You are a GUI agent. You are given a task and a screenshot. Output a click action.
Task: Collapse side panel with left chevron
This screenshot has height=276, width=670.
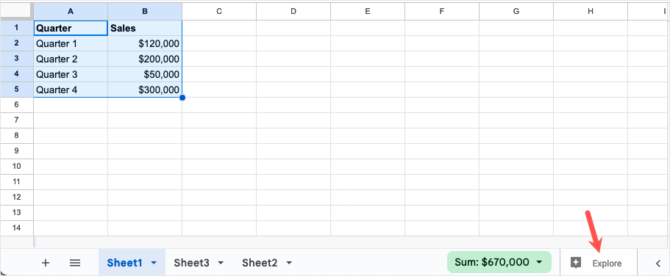pyautogui.click(x=658, y=264)
